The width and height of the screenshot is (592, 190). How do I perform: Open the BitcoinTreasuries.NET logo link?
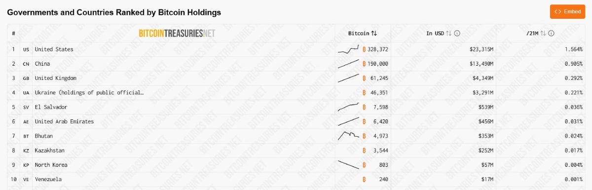coord(177,34)
